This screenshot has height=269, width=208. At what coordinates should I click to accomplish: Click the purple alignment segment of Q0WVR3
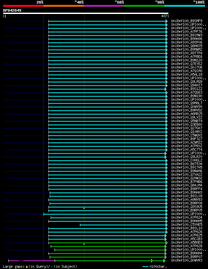pyautogui.click(x=32, y=261)
